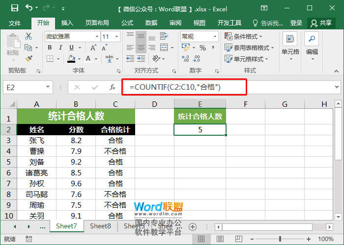Toggle top vertical alignment
Screen dimensions: 344x245
coord(130,35)
